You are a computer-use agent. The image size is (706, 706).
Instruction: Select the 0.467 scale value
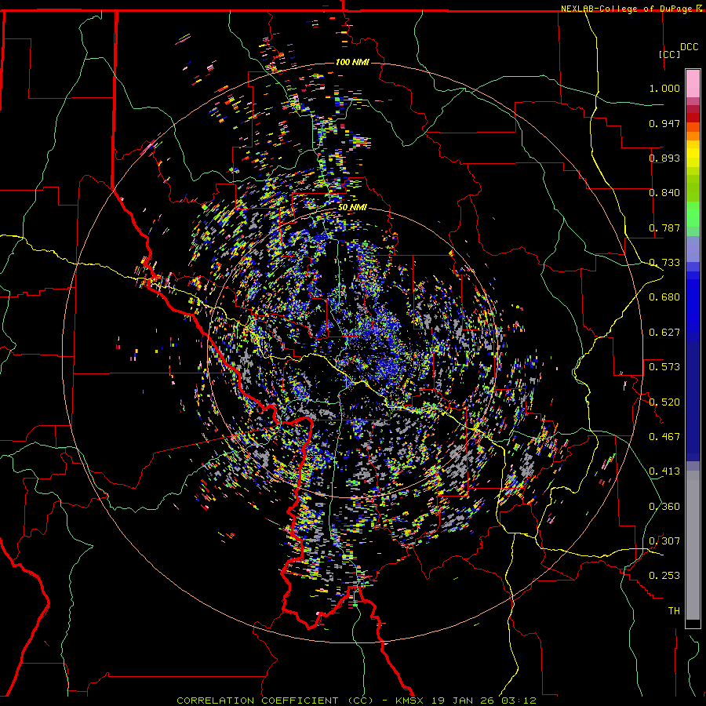point(664,437)
